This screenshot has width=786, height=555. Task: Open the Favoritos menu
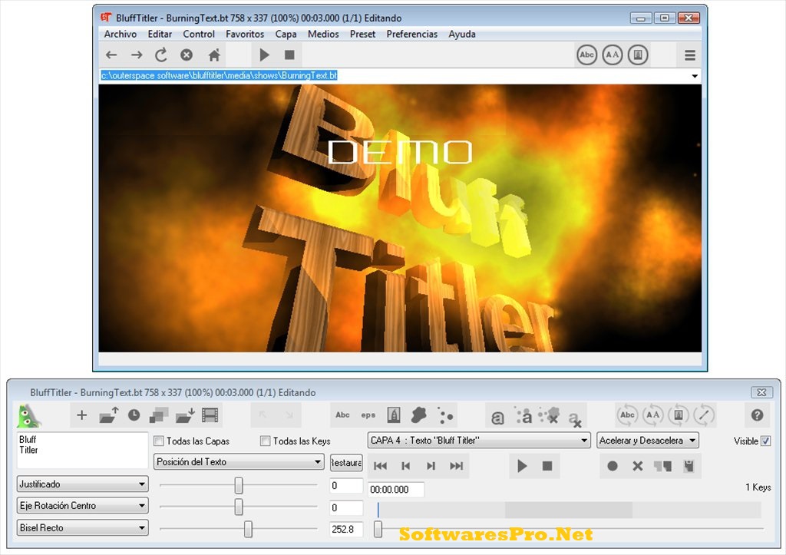(x=245, y=34)
